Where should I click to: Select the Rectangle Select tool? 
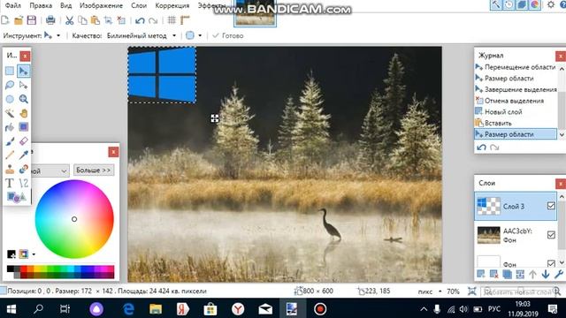pos(10,71)
